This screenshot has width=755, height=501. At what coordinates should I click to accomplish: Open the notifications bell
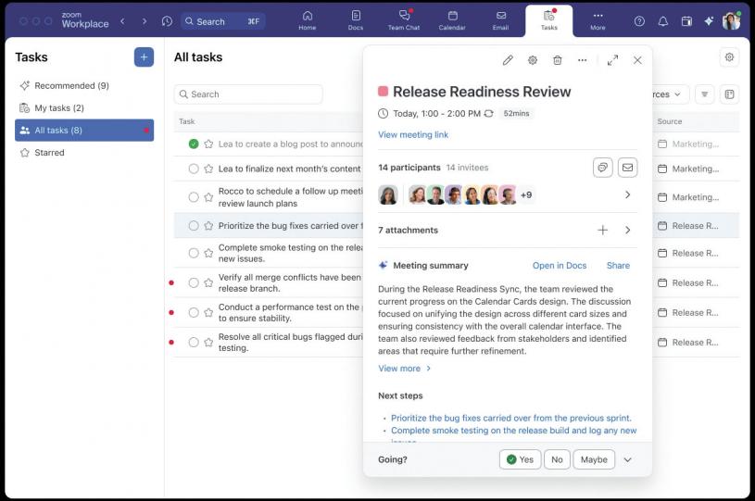point(663,21)
